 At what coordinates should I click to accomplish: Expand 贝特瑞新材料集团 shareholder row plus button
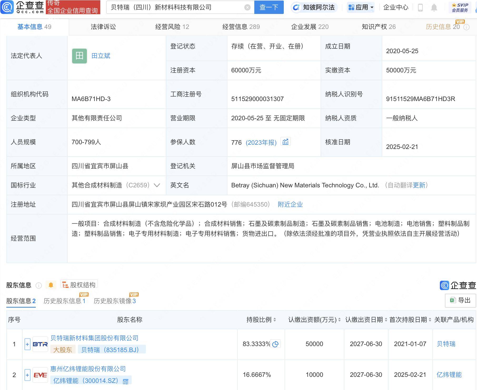coord(27,344)
